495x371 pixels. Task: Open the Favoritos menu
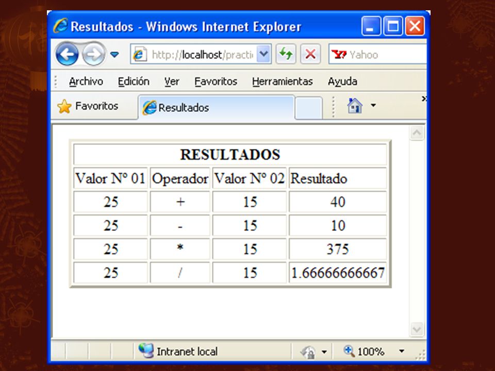click(x=216, y=81)
